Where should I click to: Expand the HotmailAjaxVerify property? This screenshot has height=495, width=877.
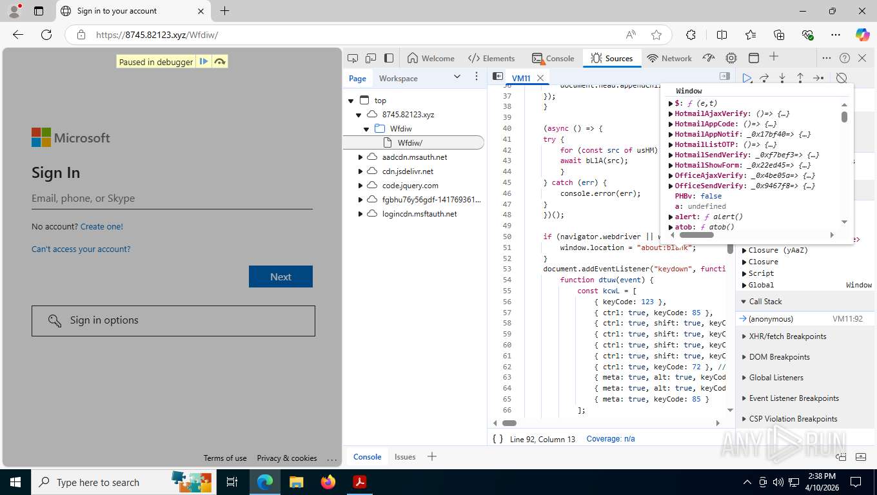coord(671,113)
